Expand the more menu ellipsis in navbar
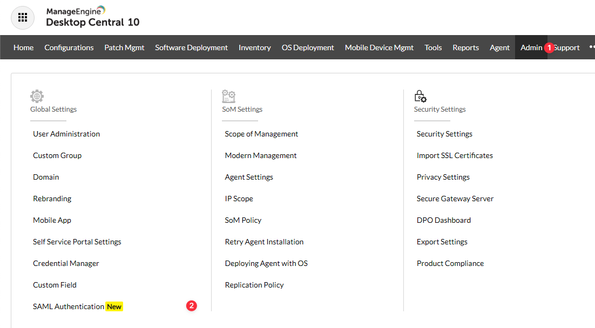Image resolution: width=595 pixels, height=328 pixels. pyautogui.click(x=592, y=47)
